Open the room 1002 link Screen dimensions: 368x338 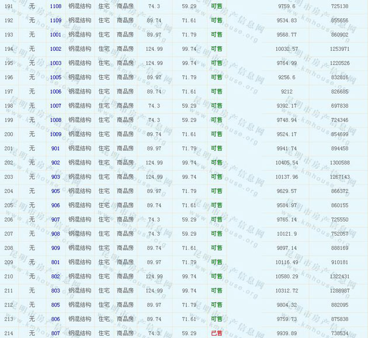coord(55,49)
